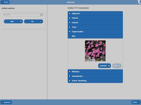This screenshot has width=141, height=105.
Task: Click checkmark icon on Speichern button
Action: (2, 102)
